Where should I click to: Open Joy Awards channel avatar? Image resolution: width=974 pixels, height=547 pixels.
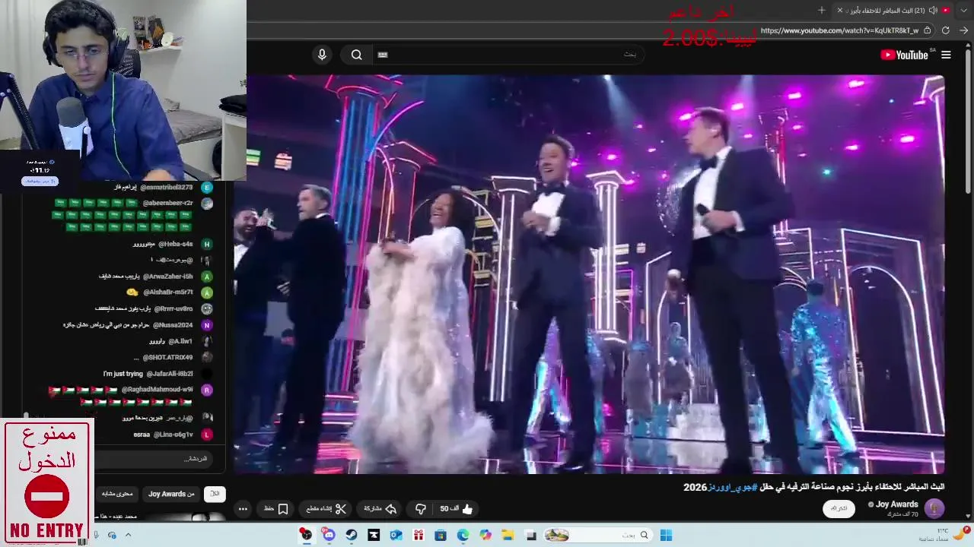pos(934,508)
